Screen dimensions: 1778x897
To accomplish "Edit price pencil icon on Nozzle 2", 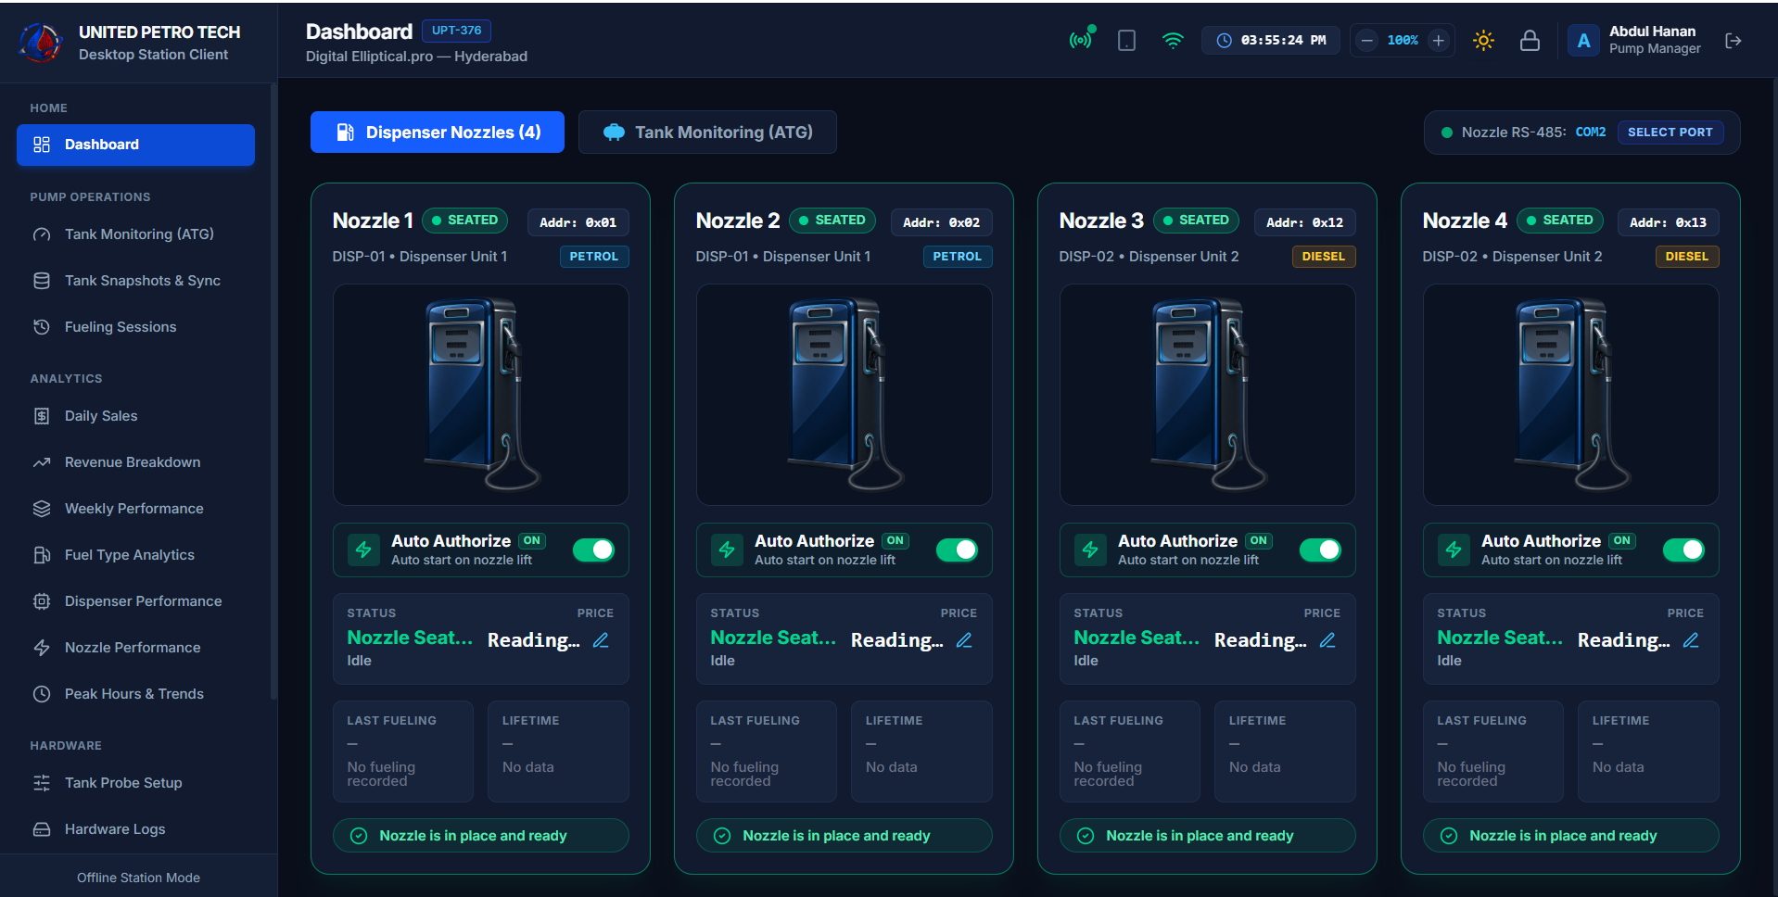I will (964, 640).
